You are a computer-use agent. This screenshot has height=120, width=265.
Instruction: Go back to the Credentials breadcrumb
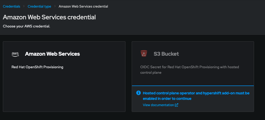11,6
